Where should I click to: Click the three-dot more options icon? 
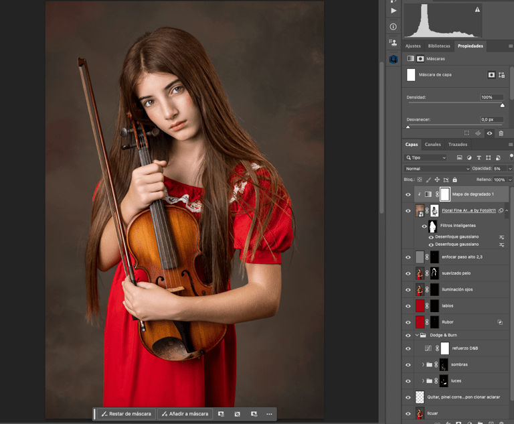point(269,414)
